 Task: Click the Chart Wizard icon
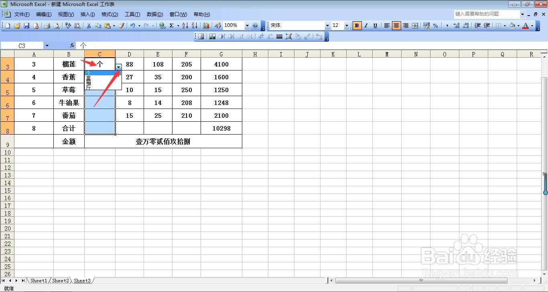(x=206, y=25)
